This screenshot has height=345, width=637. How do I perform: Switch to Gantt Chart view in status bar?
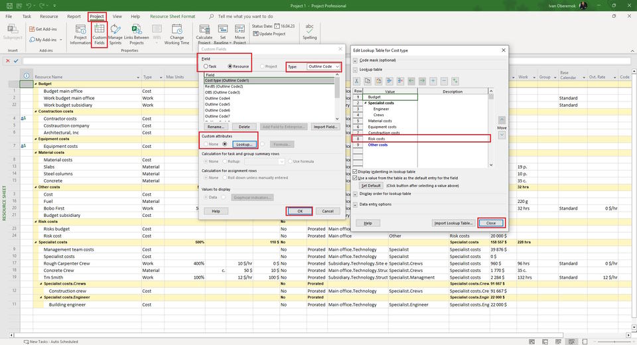[x=531, y=342]
